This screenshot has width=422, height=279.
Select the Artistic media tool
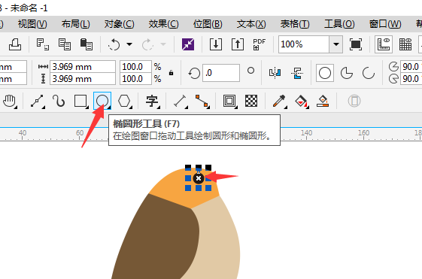pos(59,102)
